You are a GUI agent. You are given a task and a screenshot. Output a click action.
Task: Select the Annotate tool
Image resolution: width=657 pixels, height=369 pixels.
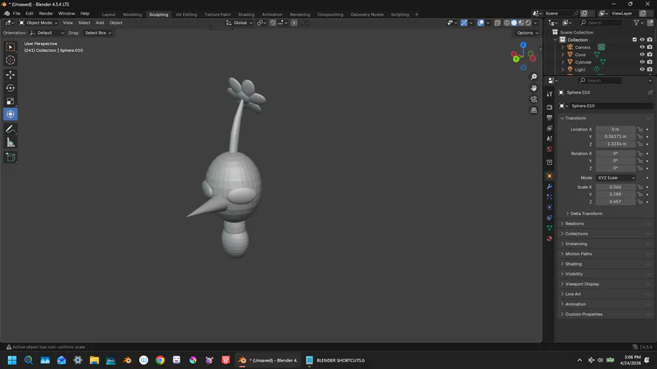pos(10,129)
